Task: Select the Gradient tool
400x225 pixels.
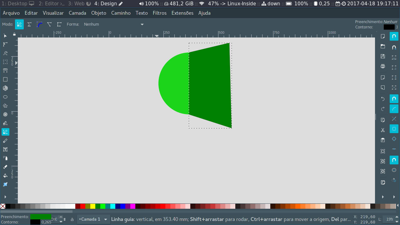Action: [5, 184]
